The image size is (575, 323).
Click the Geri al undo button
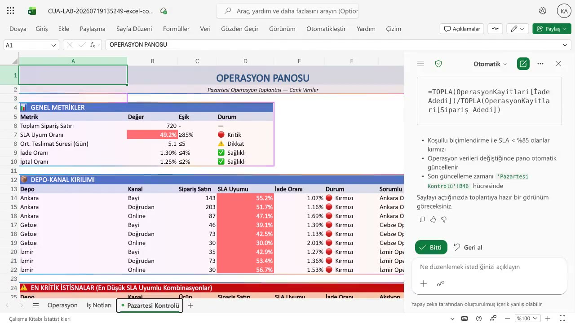coord(468,247)
